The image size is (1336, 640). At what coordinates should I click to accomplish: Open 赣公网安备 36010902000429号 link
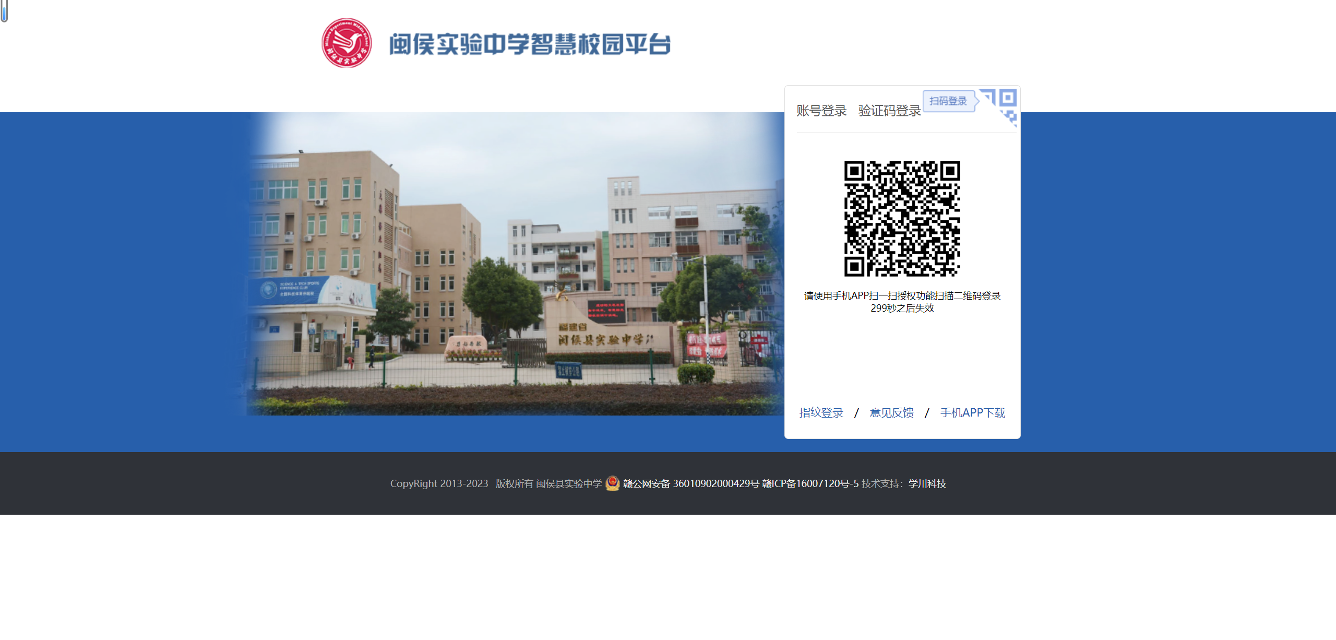[691, 484]
